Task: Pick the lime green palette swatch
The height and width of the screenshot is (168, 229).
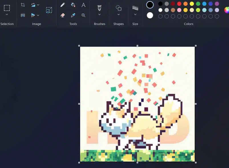Action: 198,10
